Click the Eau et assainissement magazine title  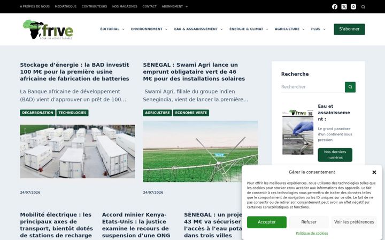tap(334, 113)
